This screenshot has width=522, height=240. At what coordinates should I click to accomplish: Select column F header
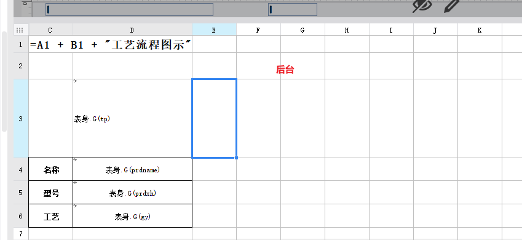(x=259, y=30)
